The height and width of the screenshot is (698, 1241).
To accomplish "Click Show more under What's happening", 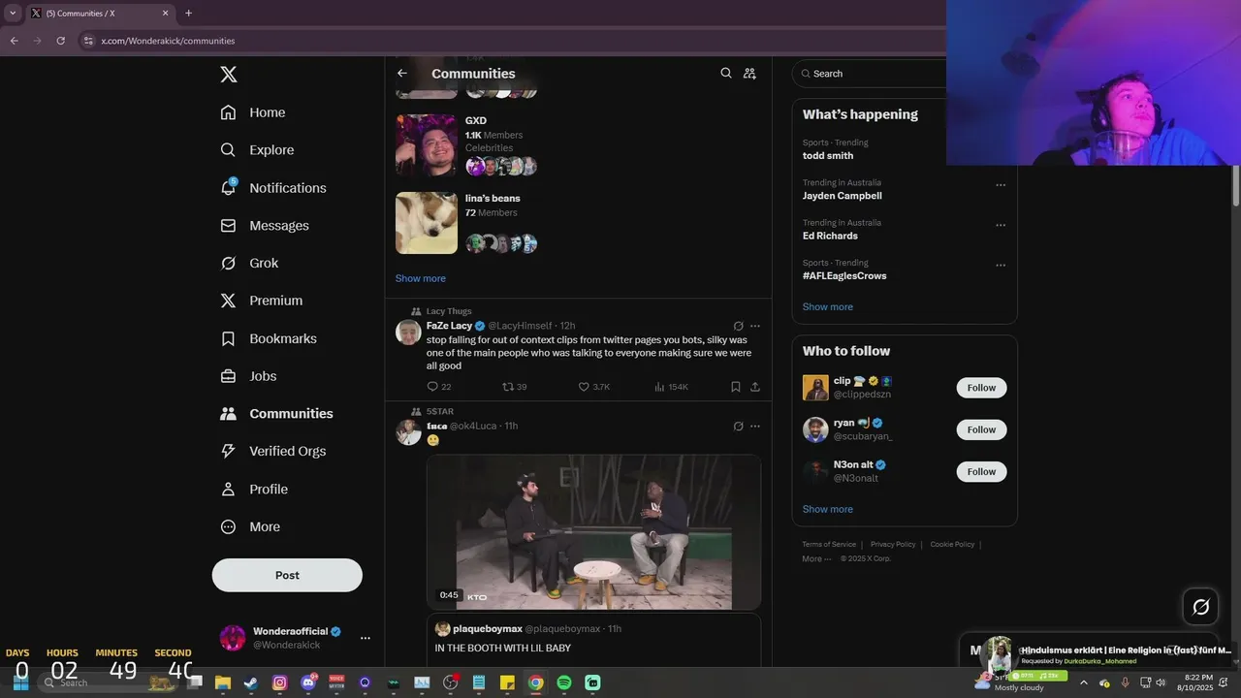I will 828,307.
